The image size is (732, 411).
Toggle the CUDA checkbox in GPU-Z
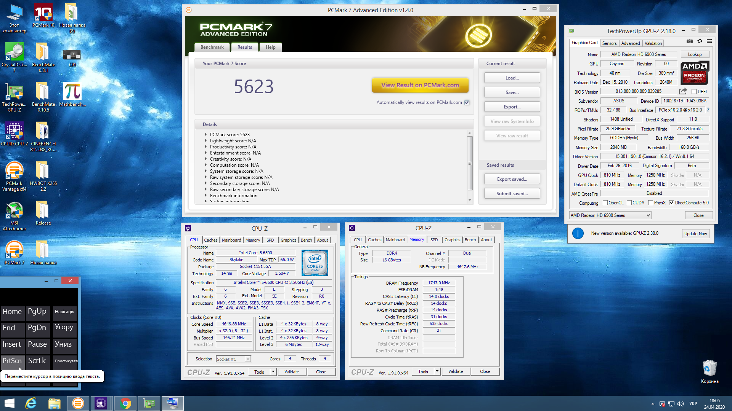pos(629,203)
